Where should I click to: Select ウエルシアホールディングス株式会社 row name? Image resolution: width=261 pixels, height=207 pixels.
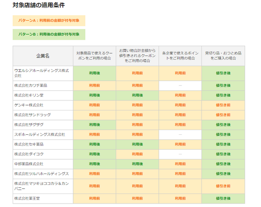[43, 73]
